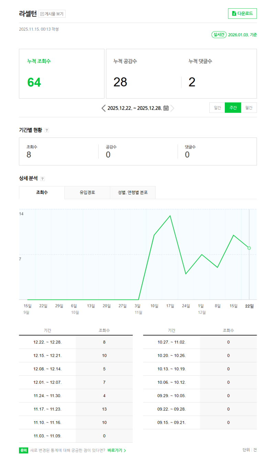This screenshot has width=275, height=454.
Task: Select table row 09.15. ~ 09.21.
Action: [x=200, y=422]
